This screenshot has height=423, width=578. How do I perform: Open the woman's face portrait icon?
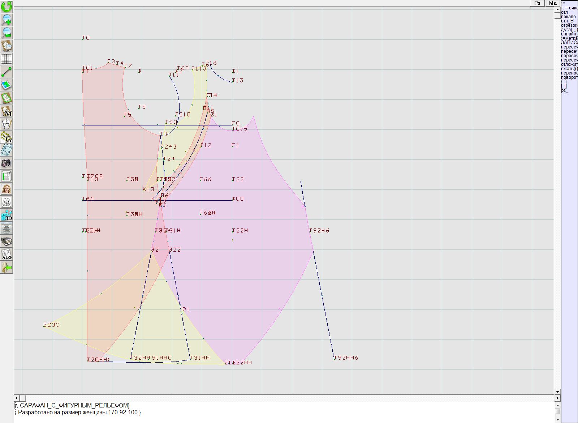7,189
